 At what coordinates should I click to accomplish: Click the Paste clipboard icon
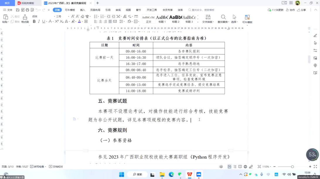click(x=5, y=17)
